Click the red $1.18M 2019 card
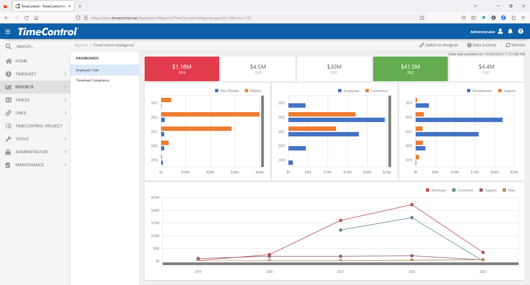This screenshot has height=285, width=530. tap(182, 69)
